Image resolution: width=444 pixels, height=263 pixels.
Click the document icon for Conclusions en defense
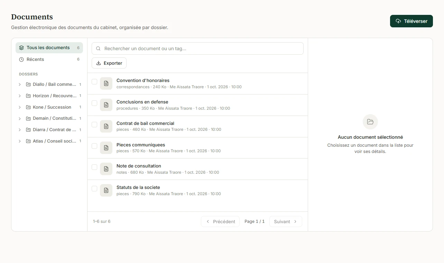(106, 105)
